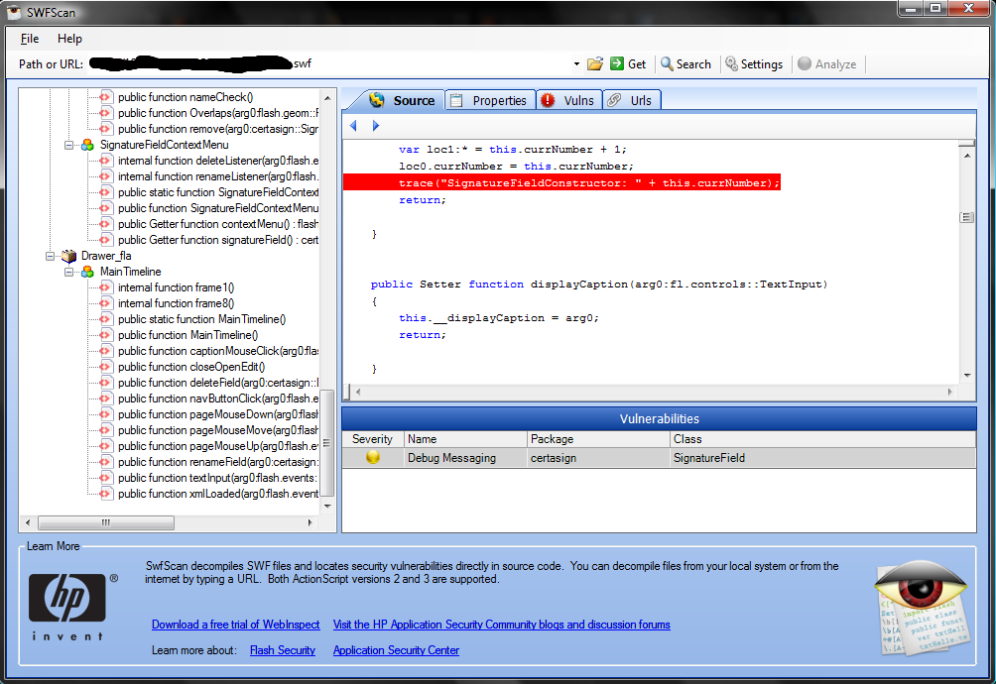Select internal function deleteListener item
The height and width of the screenshot is (684, 996).
coord(218,161)
